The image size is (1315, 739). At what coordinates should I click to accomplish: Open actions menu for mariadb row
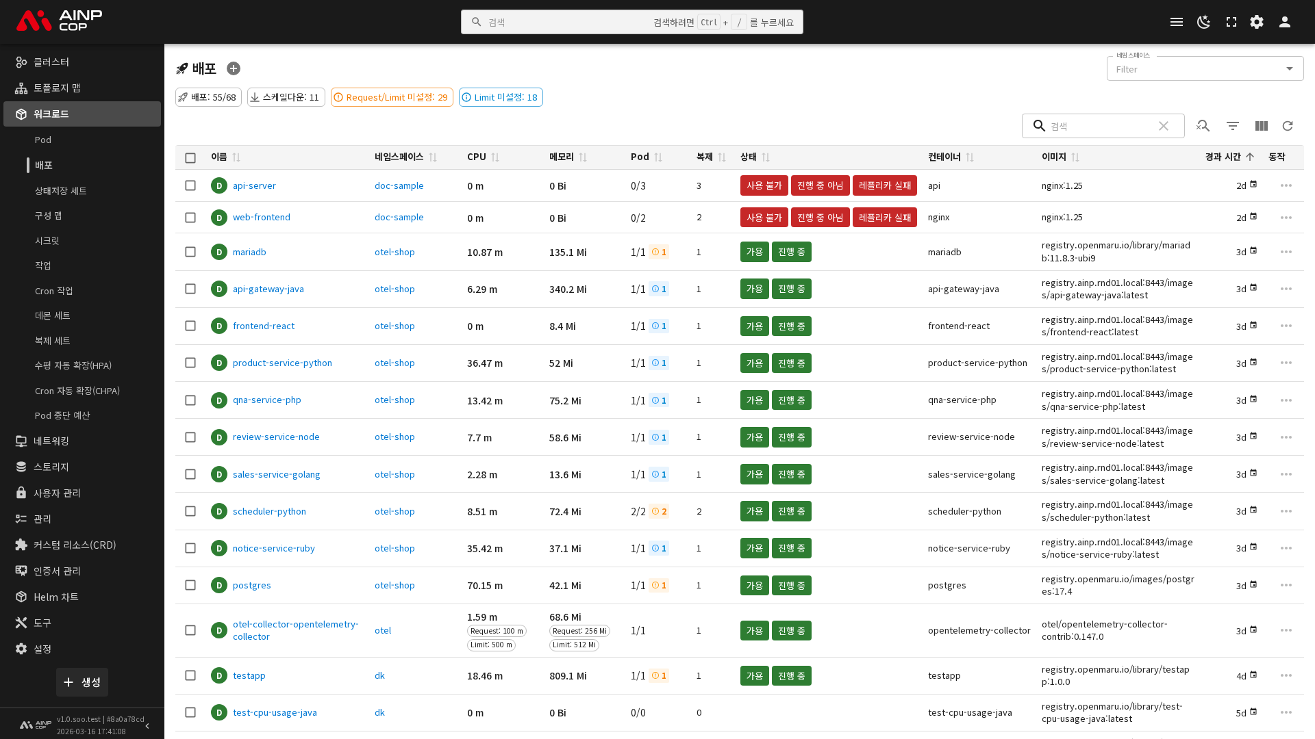click(1286, 252)
